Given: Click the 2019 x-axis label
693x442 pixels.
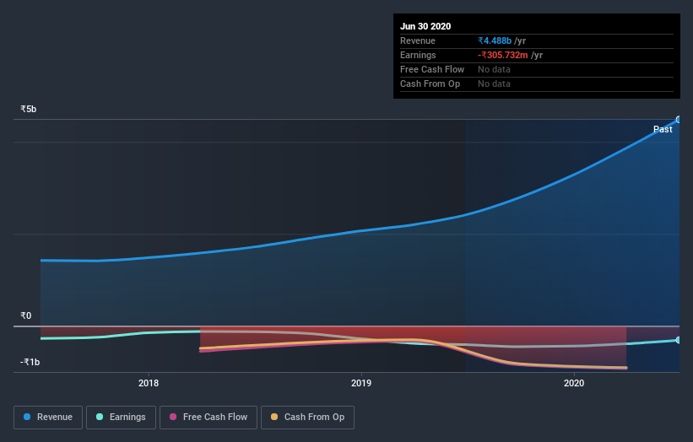Looking at the screenshot, I should (361, 383).
